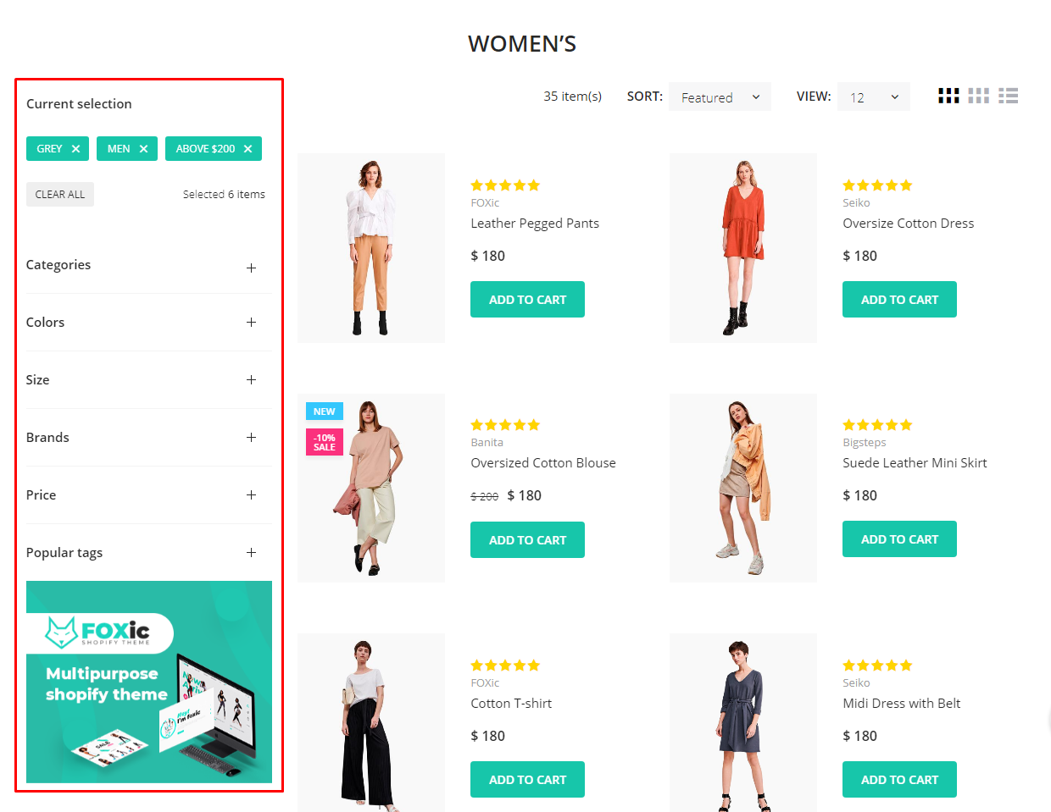1051x812 pixels.
Task: Expand the Colors filter section
Action: click(251, 323)
